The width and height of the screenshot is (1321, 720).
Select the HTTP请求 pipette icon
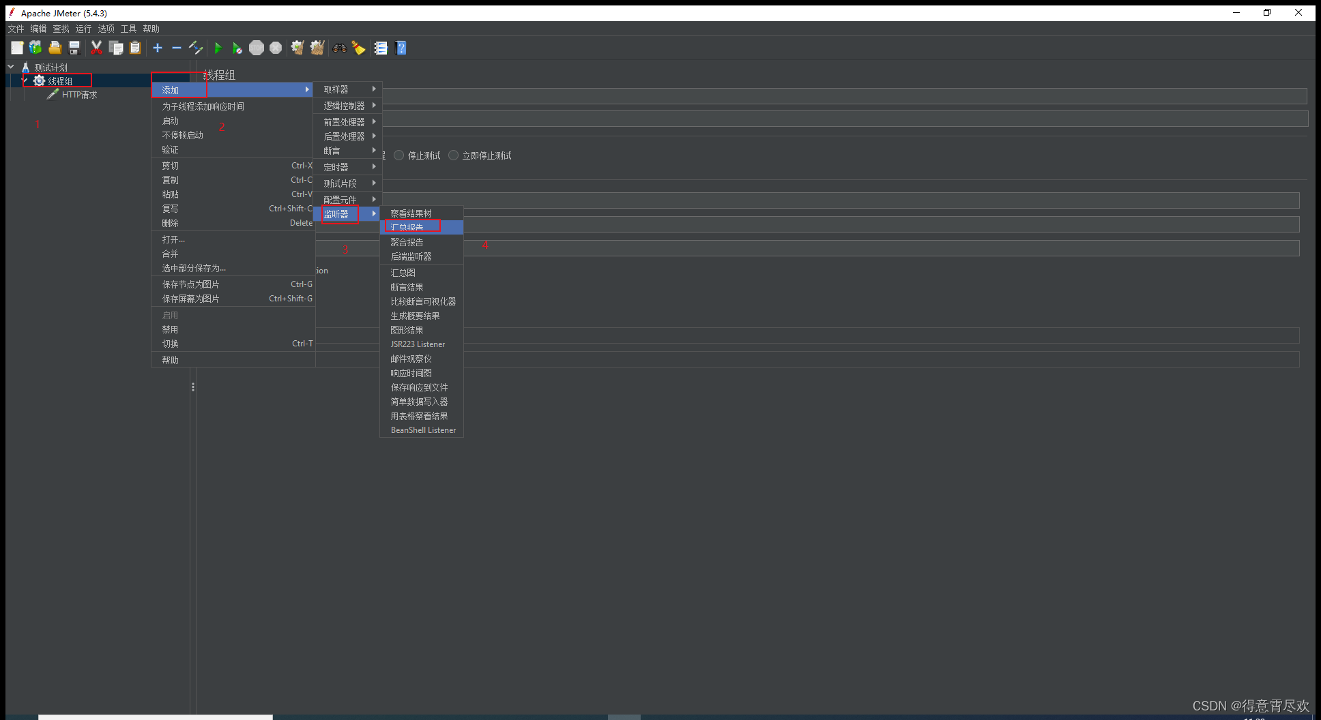pos(53,94)
